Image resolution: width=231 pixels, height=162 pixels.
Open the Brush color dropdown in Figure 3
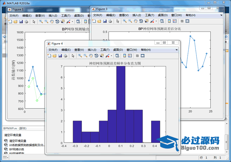click(x=156, y=21)
